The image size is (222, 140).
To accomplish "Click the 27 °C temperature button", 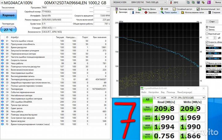I will tap(8, 30).
